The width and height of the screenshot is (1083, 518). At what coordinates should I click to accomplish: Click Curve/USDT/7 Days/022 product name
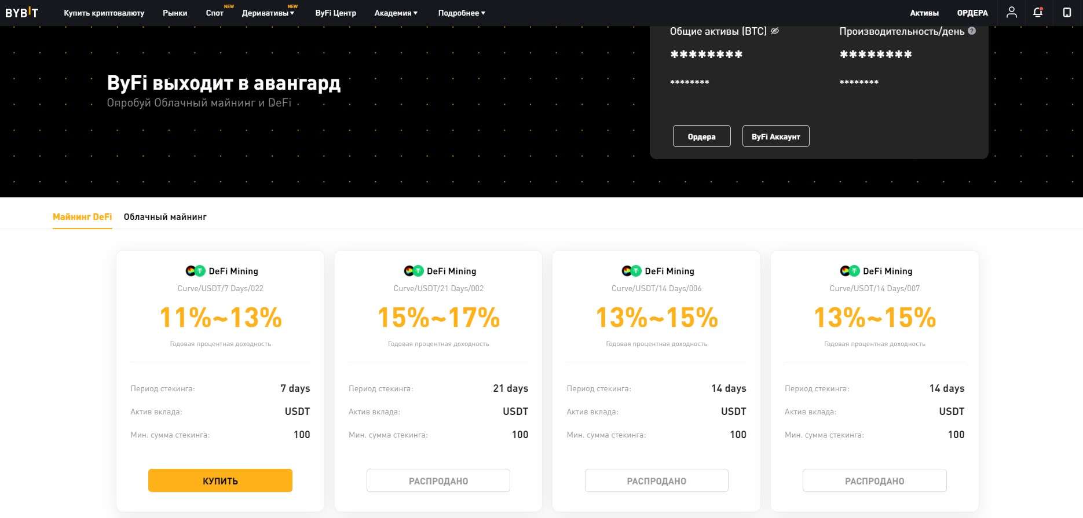[x=221, y=288]
